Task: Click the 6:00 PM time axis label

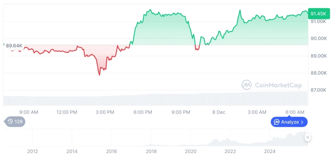Action: click(x=143, y=112)
